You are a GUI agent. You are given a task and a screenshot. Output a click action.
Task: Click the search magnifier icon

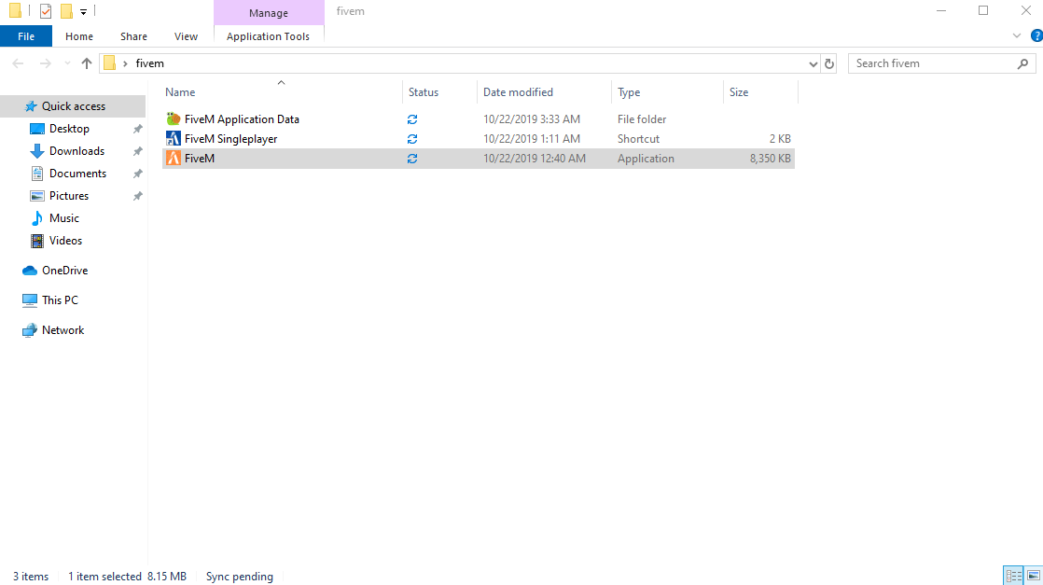tap(1022, 63)
